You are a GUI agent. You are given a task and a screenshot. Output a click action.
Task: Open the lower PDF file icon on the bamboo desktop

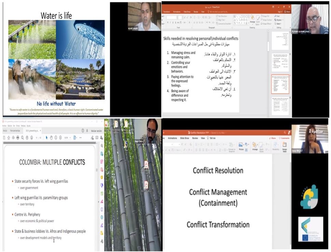[146, 185]
